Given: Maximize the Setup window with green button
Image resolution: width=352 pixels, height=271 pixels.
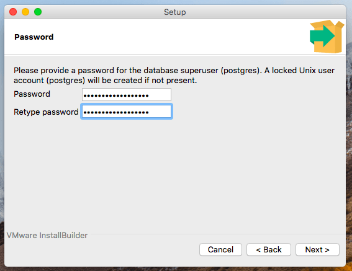Looking at the screenshot, I should [x=38, y=12].
